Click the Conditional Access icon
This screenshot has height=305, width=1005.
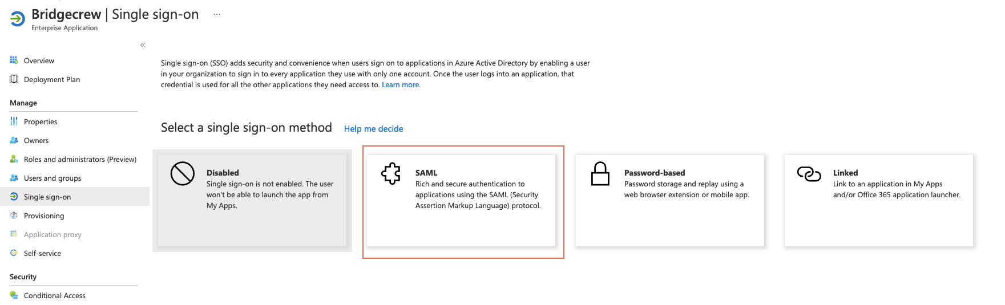coord(14,295)
